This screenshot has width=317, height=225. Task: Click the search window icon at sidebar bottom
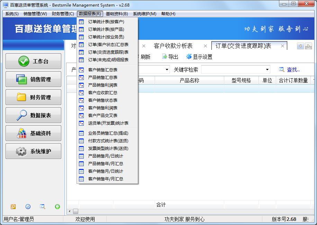point(43,207)
